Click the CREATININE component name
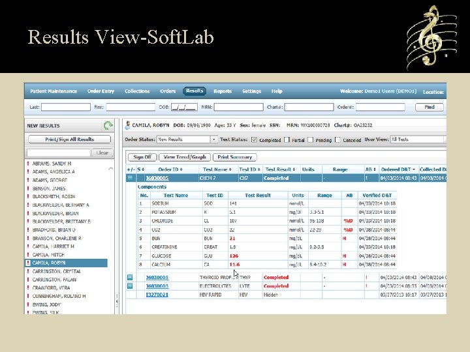The height and width of the screenshot is (352, 470). click(164, 247)
